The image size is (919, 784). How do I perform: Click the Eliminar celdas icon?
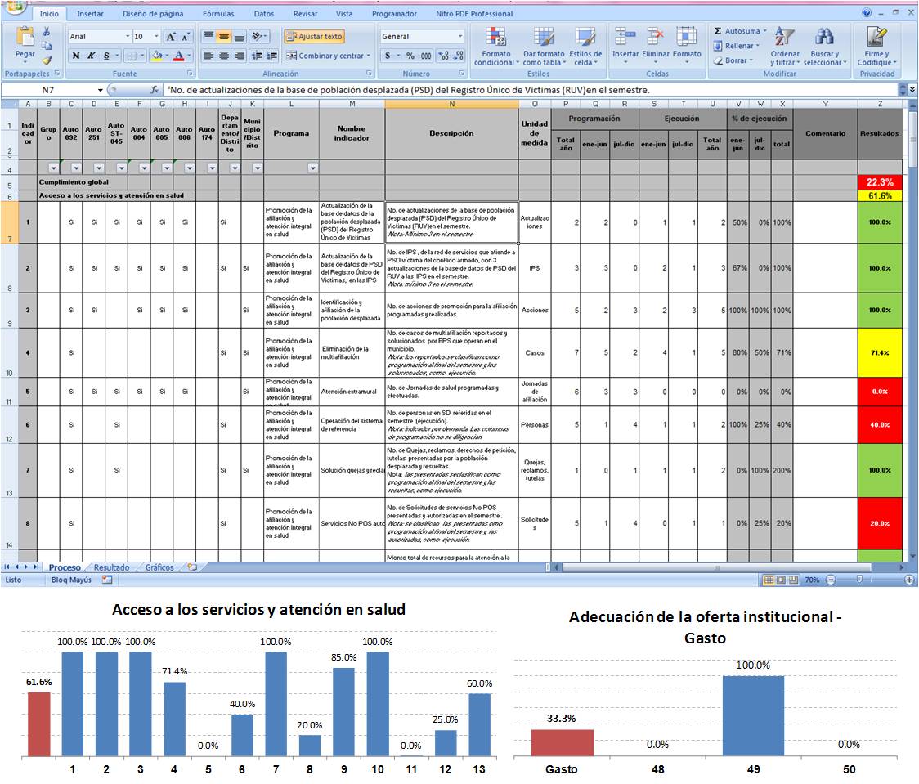(655, 37)
